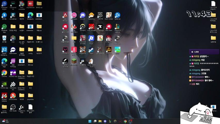Click the Windows Start button in the taskbar
220x124 pixels.
(x=90, y=121)
